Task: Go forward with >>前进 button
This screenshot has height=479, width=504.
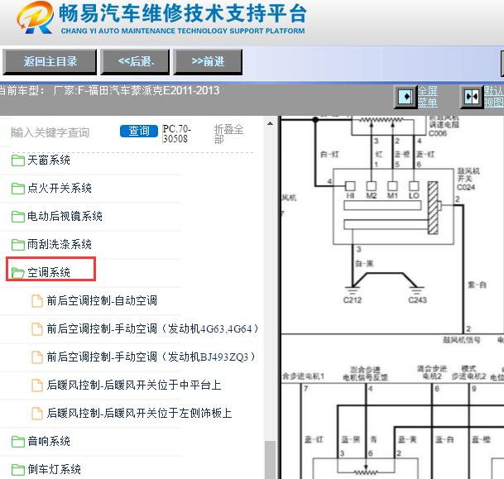Action: point(208,62)
